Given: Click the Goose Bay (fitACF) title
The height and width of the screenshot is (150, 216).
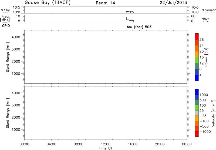Looking at the screenshot, I should pyautogui.click(x=48, y=3).
